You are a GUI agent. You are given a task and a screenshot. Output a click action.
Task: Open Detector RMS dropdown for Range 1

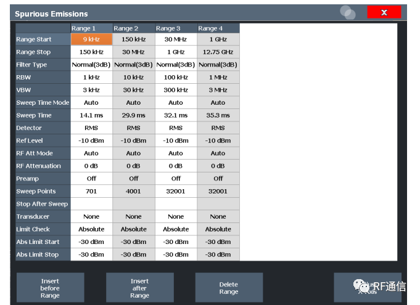point(92,128)
